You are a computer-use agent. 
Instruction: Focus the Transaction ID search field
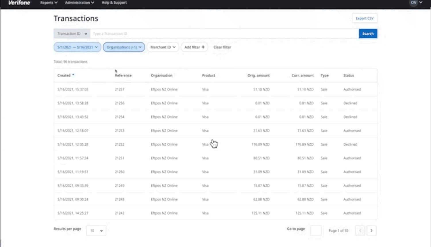224,34
